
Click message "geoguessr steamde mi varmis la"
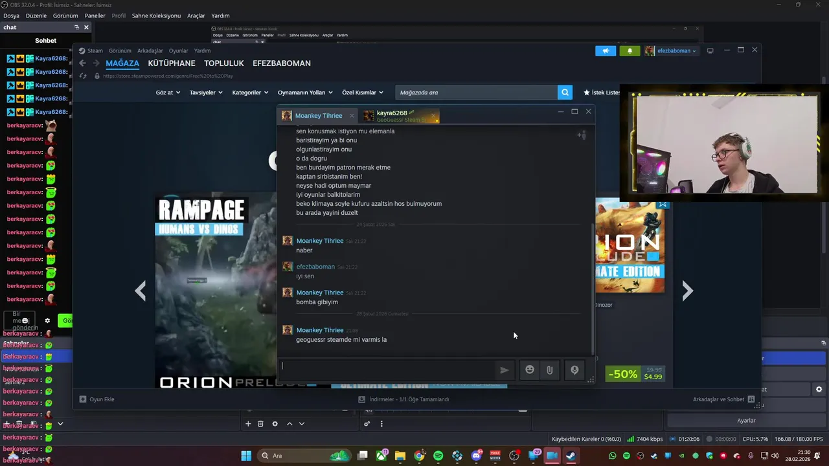point(341,340)
